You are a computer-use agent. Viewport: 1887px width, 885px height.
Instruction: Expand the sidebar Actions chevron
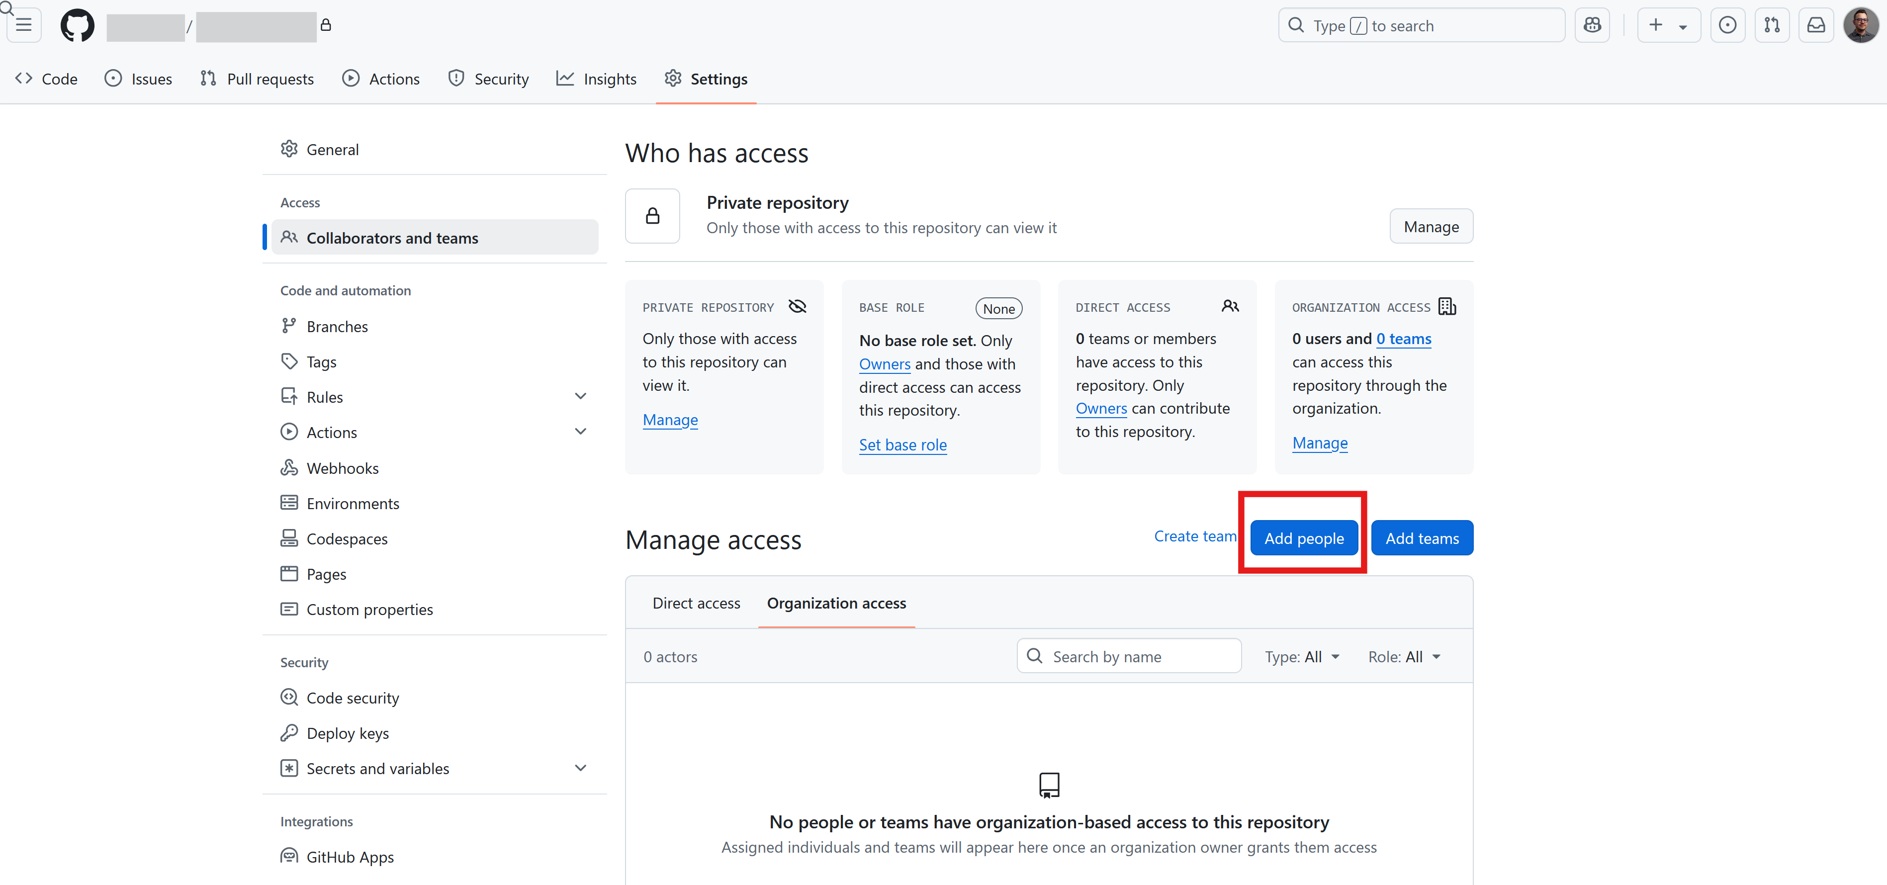point(581,432)
